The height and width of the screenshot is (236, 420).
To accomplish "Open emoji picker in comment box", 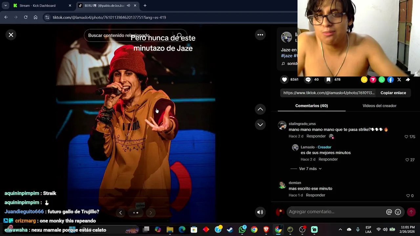I will pos(398,212).
